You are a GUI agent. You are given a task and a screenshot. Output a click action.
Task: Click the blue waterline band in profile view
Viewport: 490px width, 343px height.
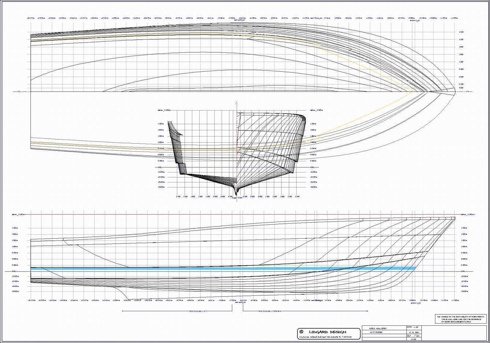pos(223,269)
